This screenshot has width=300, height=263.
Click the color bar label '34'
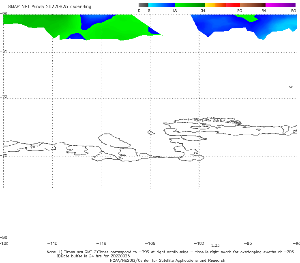tap(203, 11)
